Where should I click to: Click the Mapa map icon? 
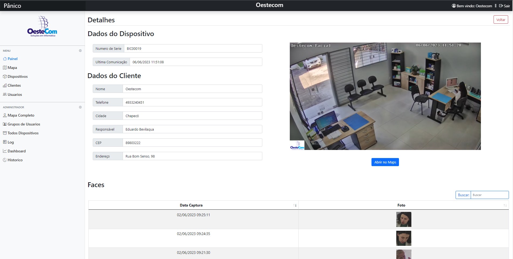point(5,68)
